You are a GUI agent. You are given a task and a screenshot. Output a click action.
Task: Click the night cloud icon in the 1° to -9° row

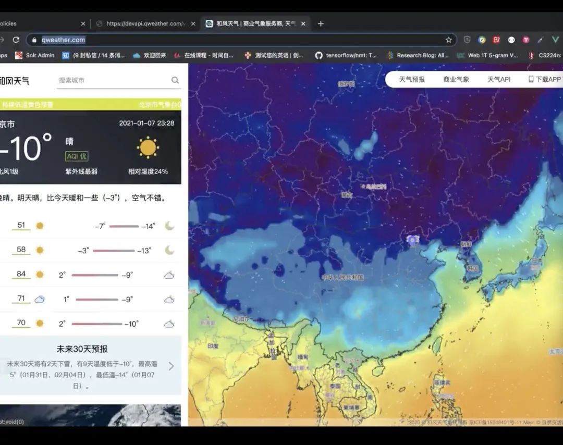(169, 299)
